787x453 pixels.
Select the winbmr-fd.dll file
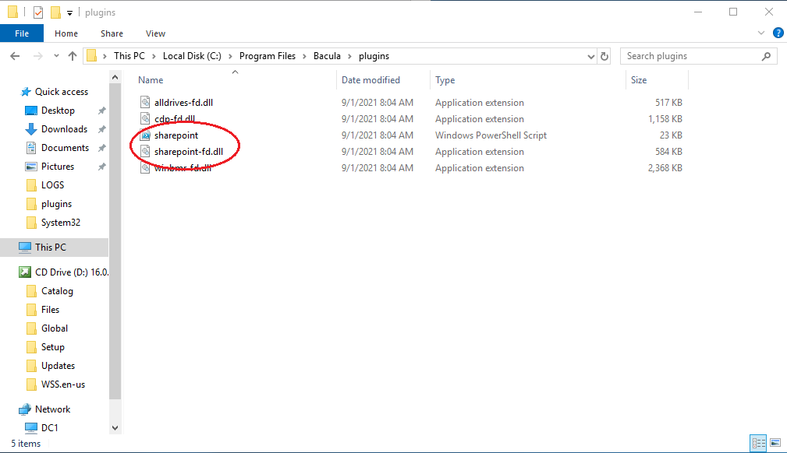[x=183, y=168]
